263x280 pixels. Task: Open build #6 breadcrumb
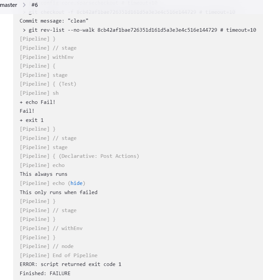(34, 5)
